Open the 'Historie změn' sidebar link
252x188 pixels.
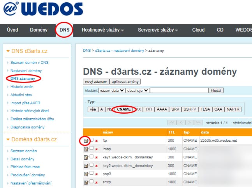click(22, 87)
